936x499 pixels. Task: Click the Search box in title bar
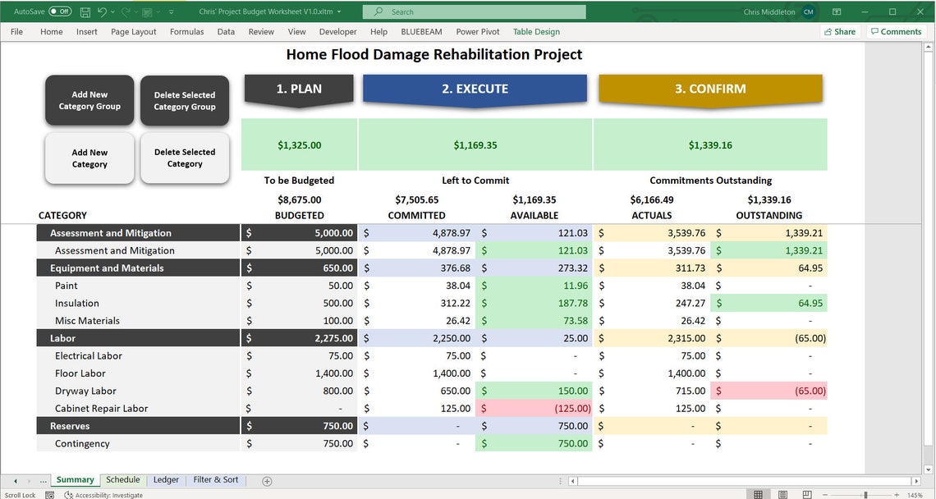475,12
